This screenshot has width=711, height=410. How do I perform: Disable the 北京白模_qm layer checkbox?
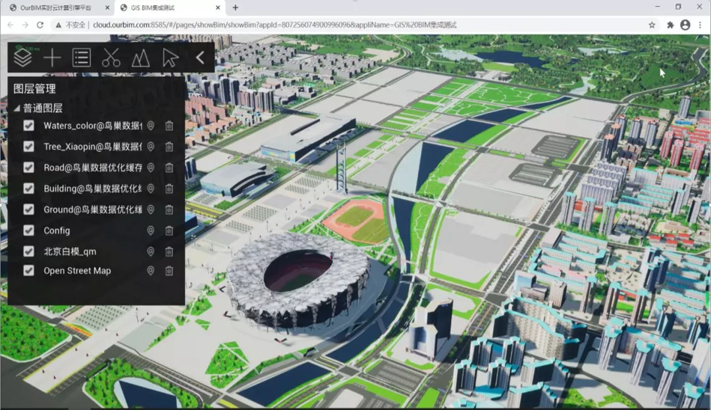coord(28,251)
